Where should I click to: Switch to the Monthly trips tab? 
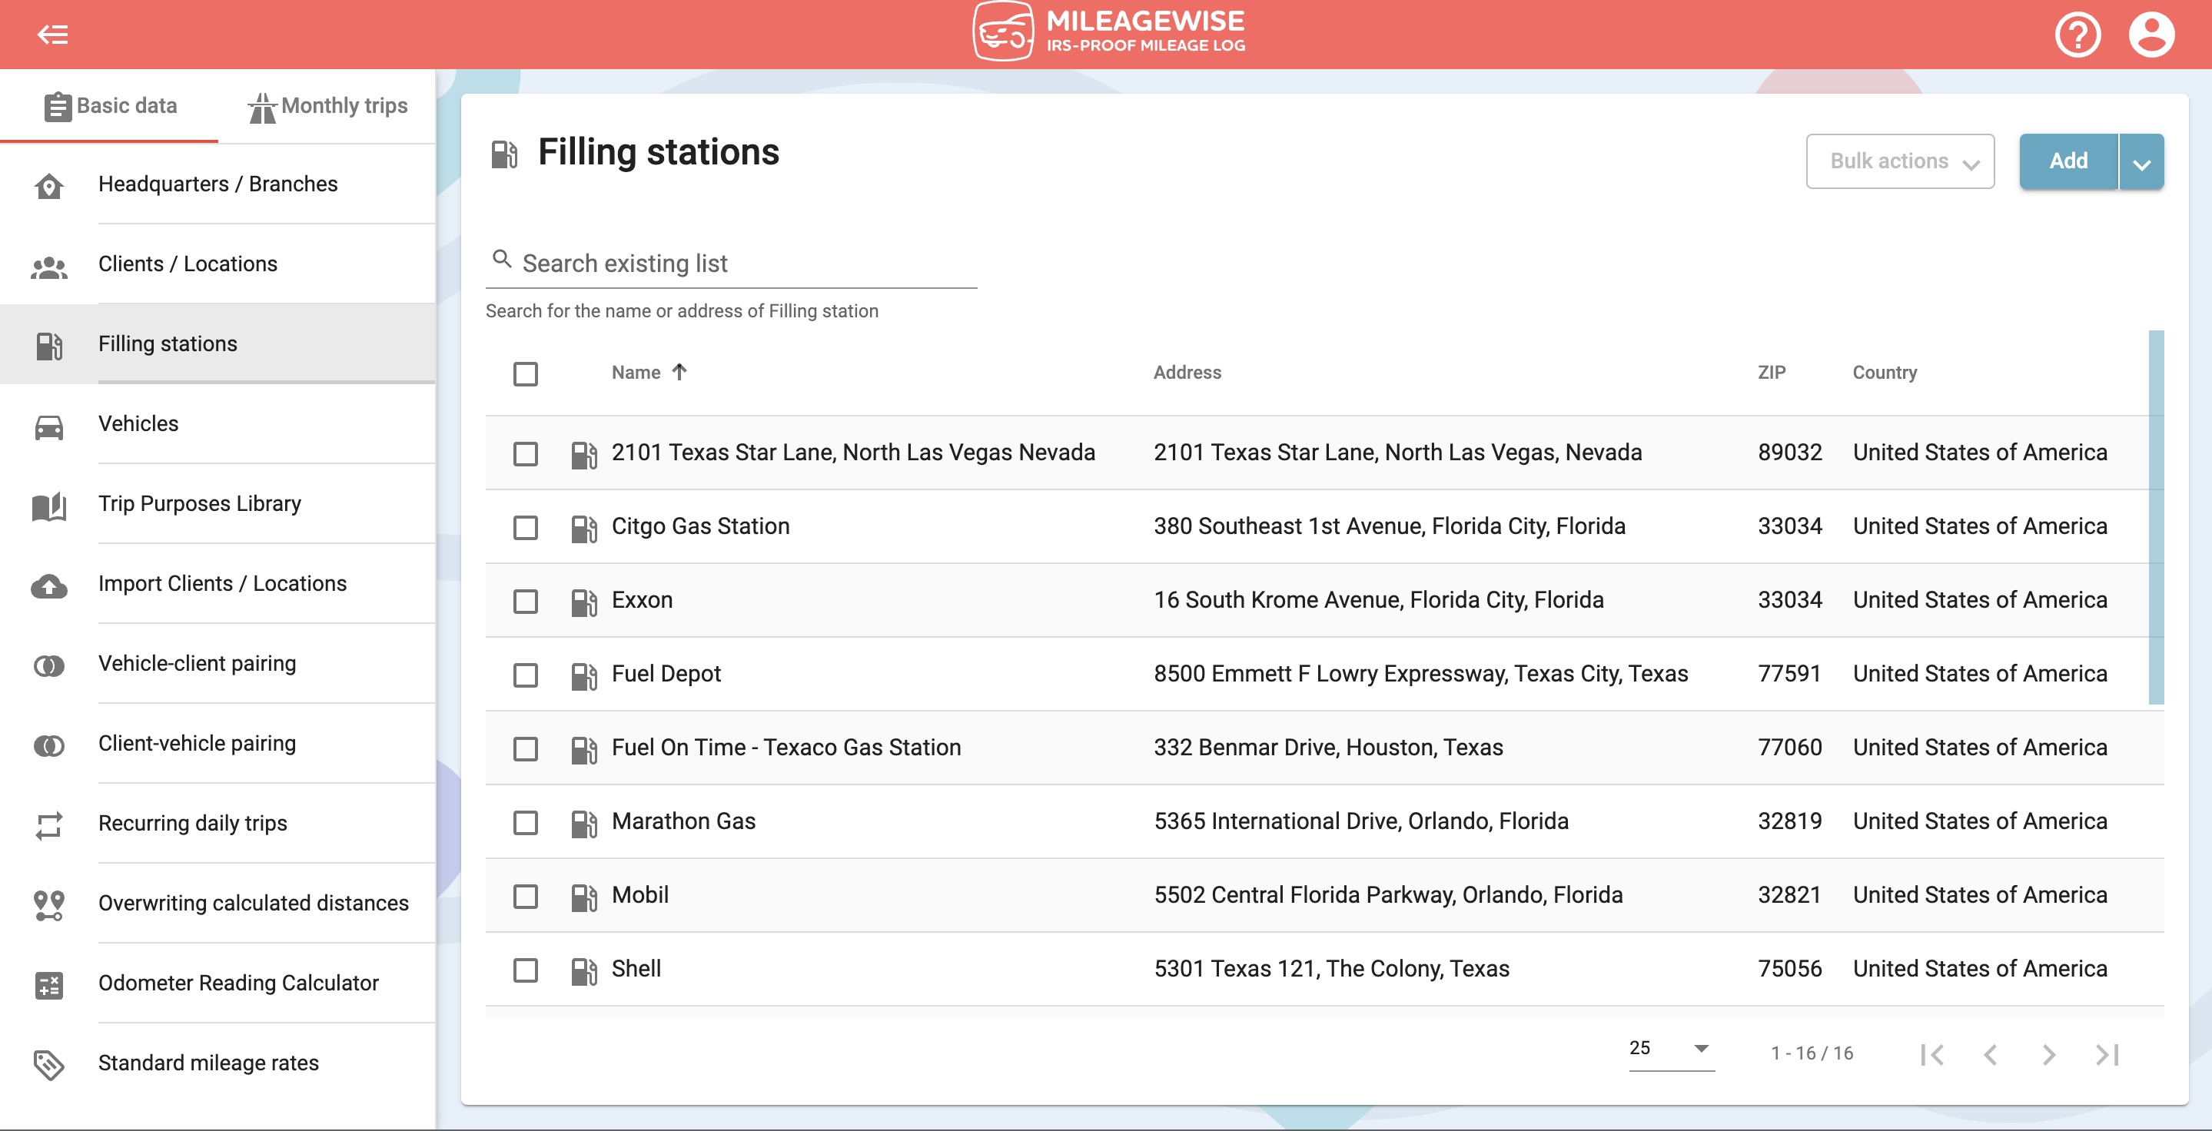point(327,106)
